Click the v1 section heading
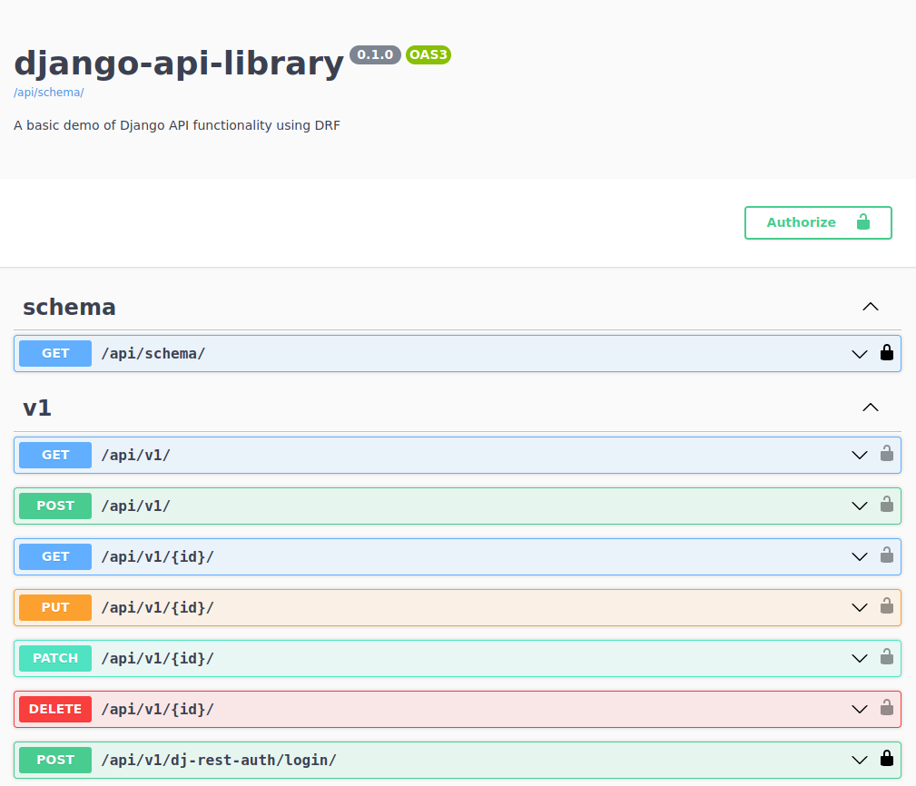This screenshot has width=916, height=786. coord(37,408)
